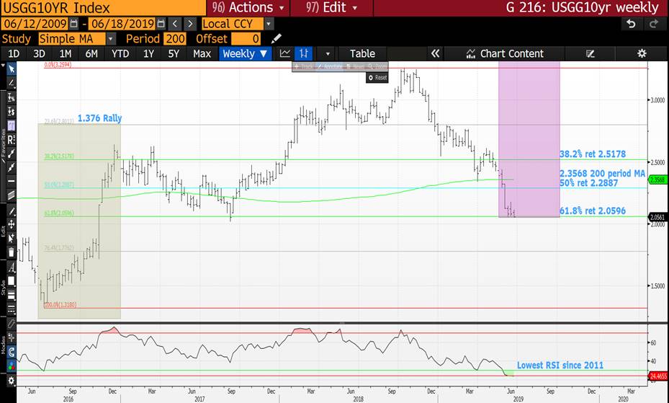Click the crosshair-plus mode tool
Screen dimensions: 669x403
(x=11, y=337)
